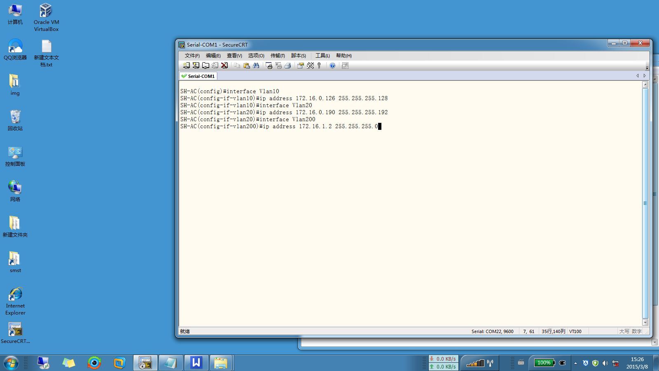Click the Print Screen toolbar icon
659x371 pixels.
(269, 66)
